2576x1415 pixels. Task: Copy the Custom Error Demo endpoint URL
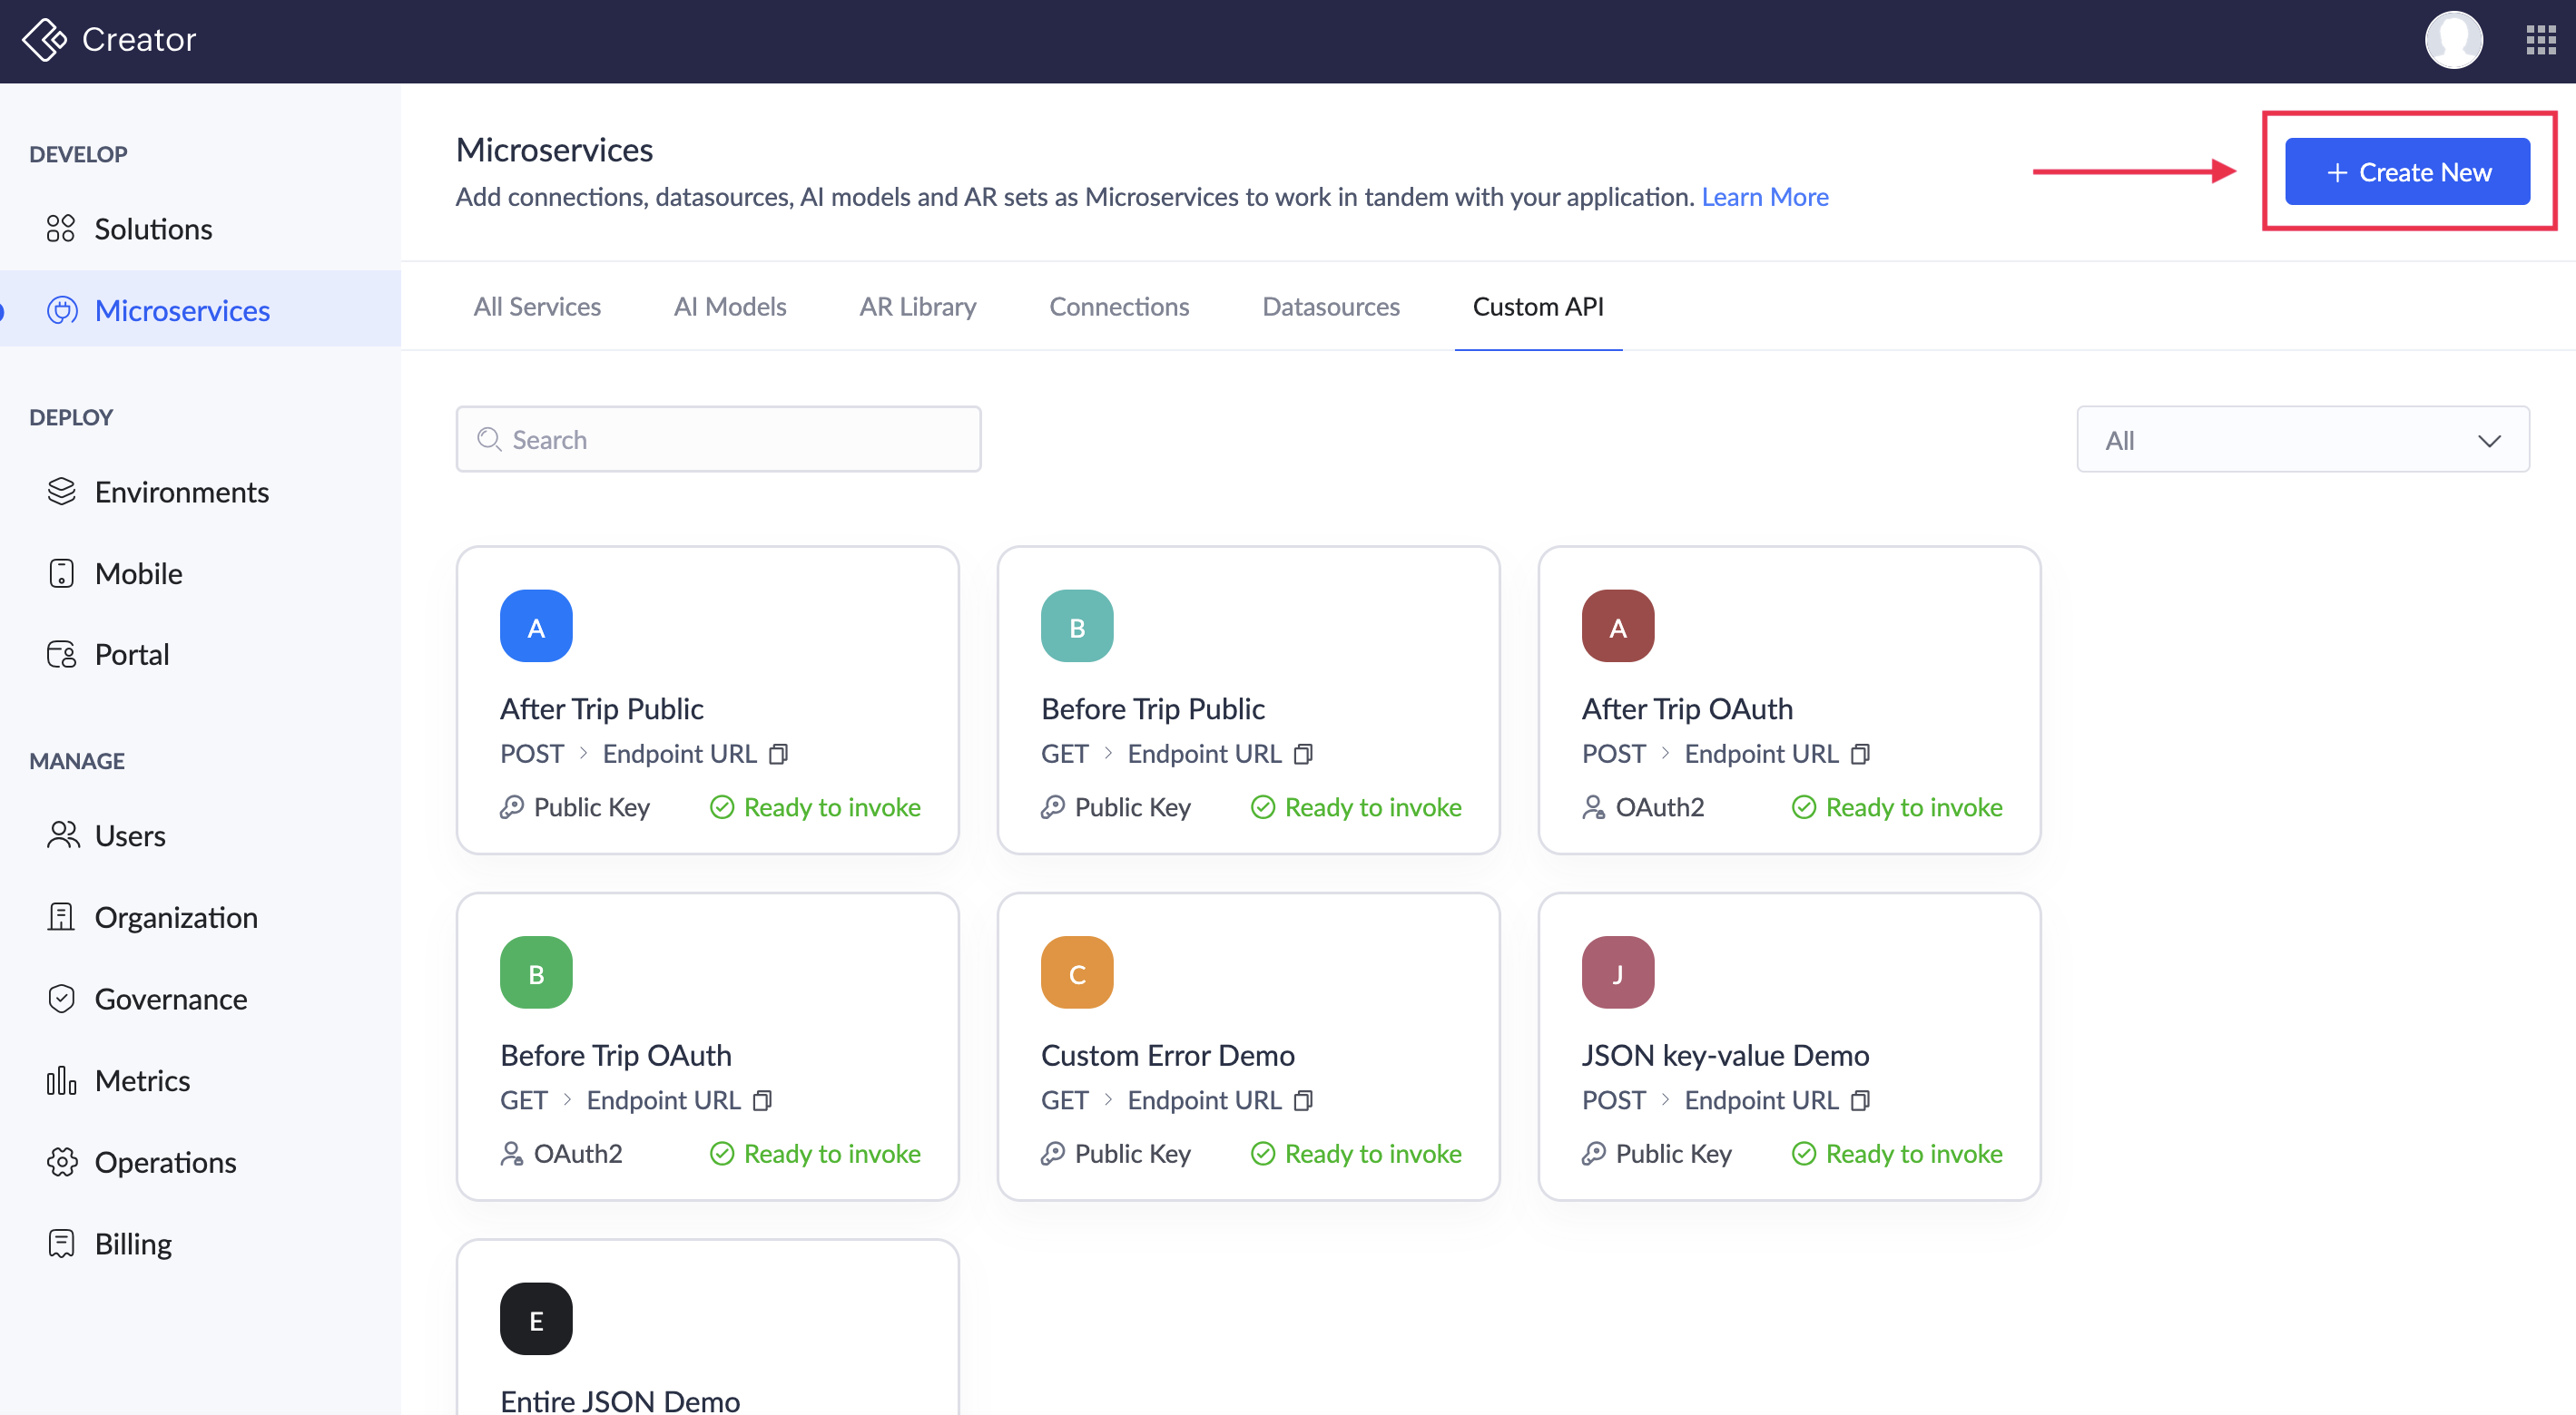1303,1100
